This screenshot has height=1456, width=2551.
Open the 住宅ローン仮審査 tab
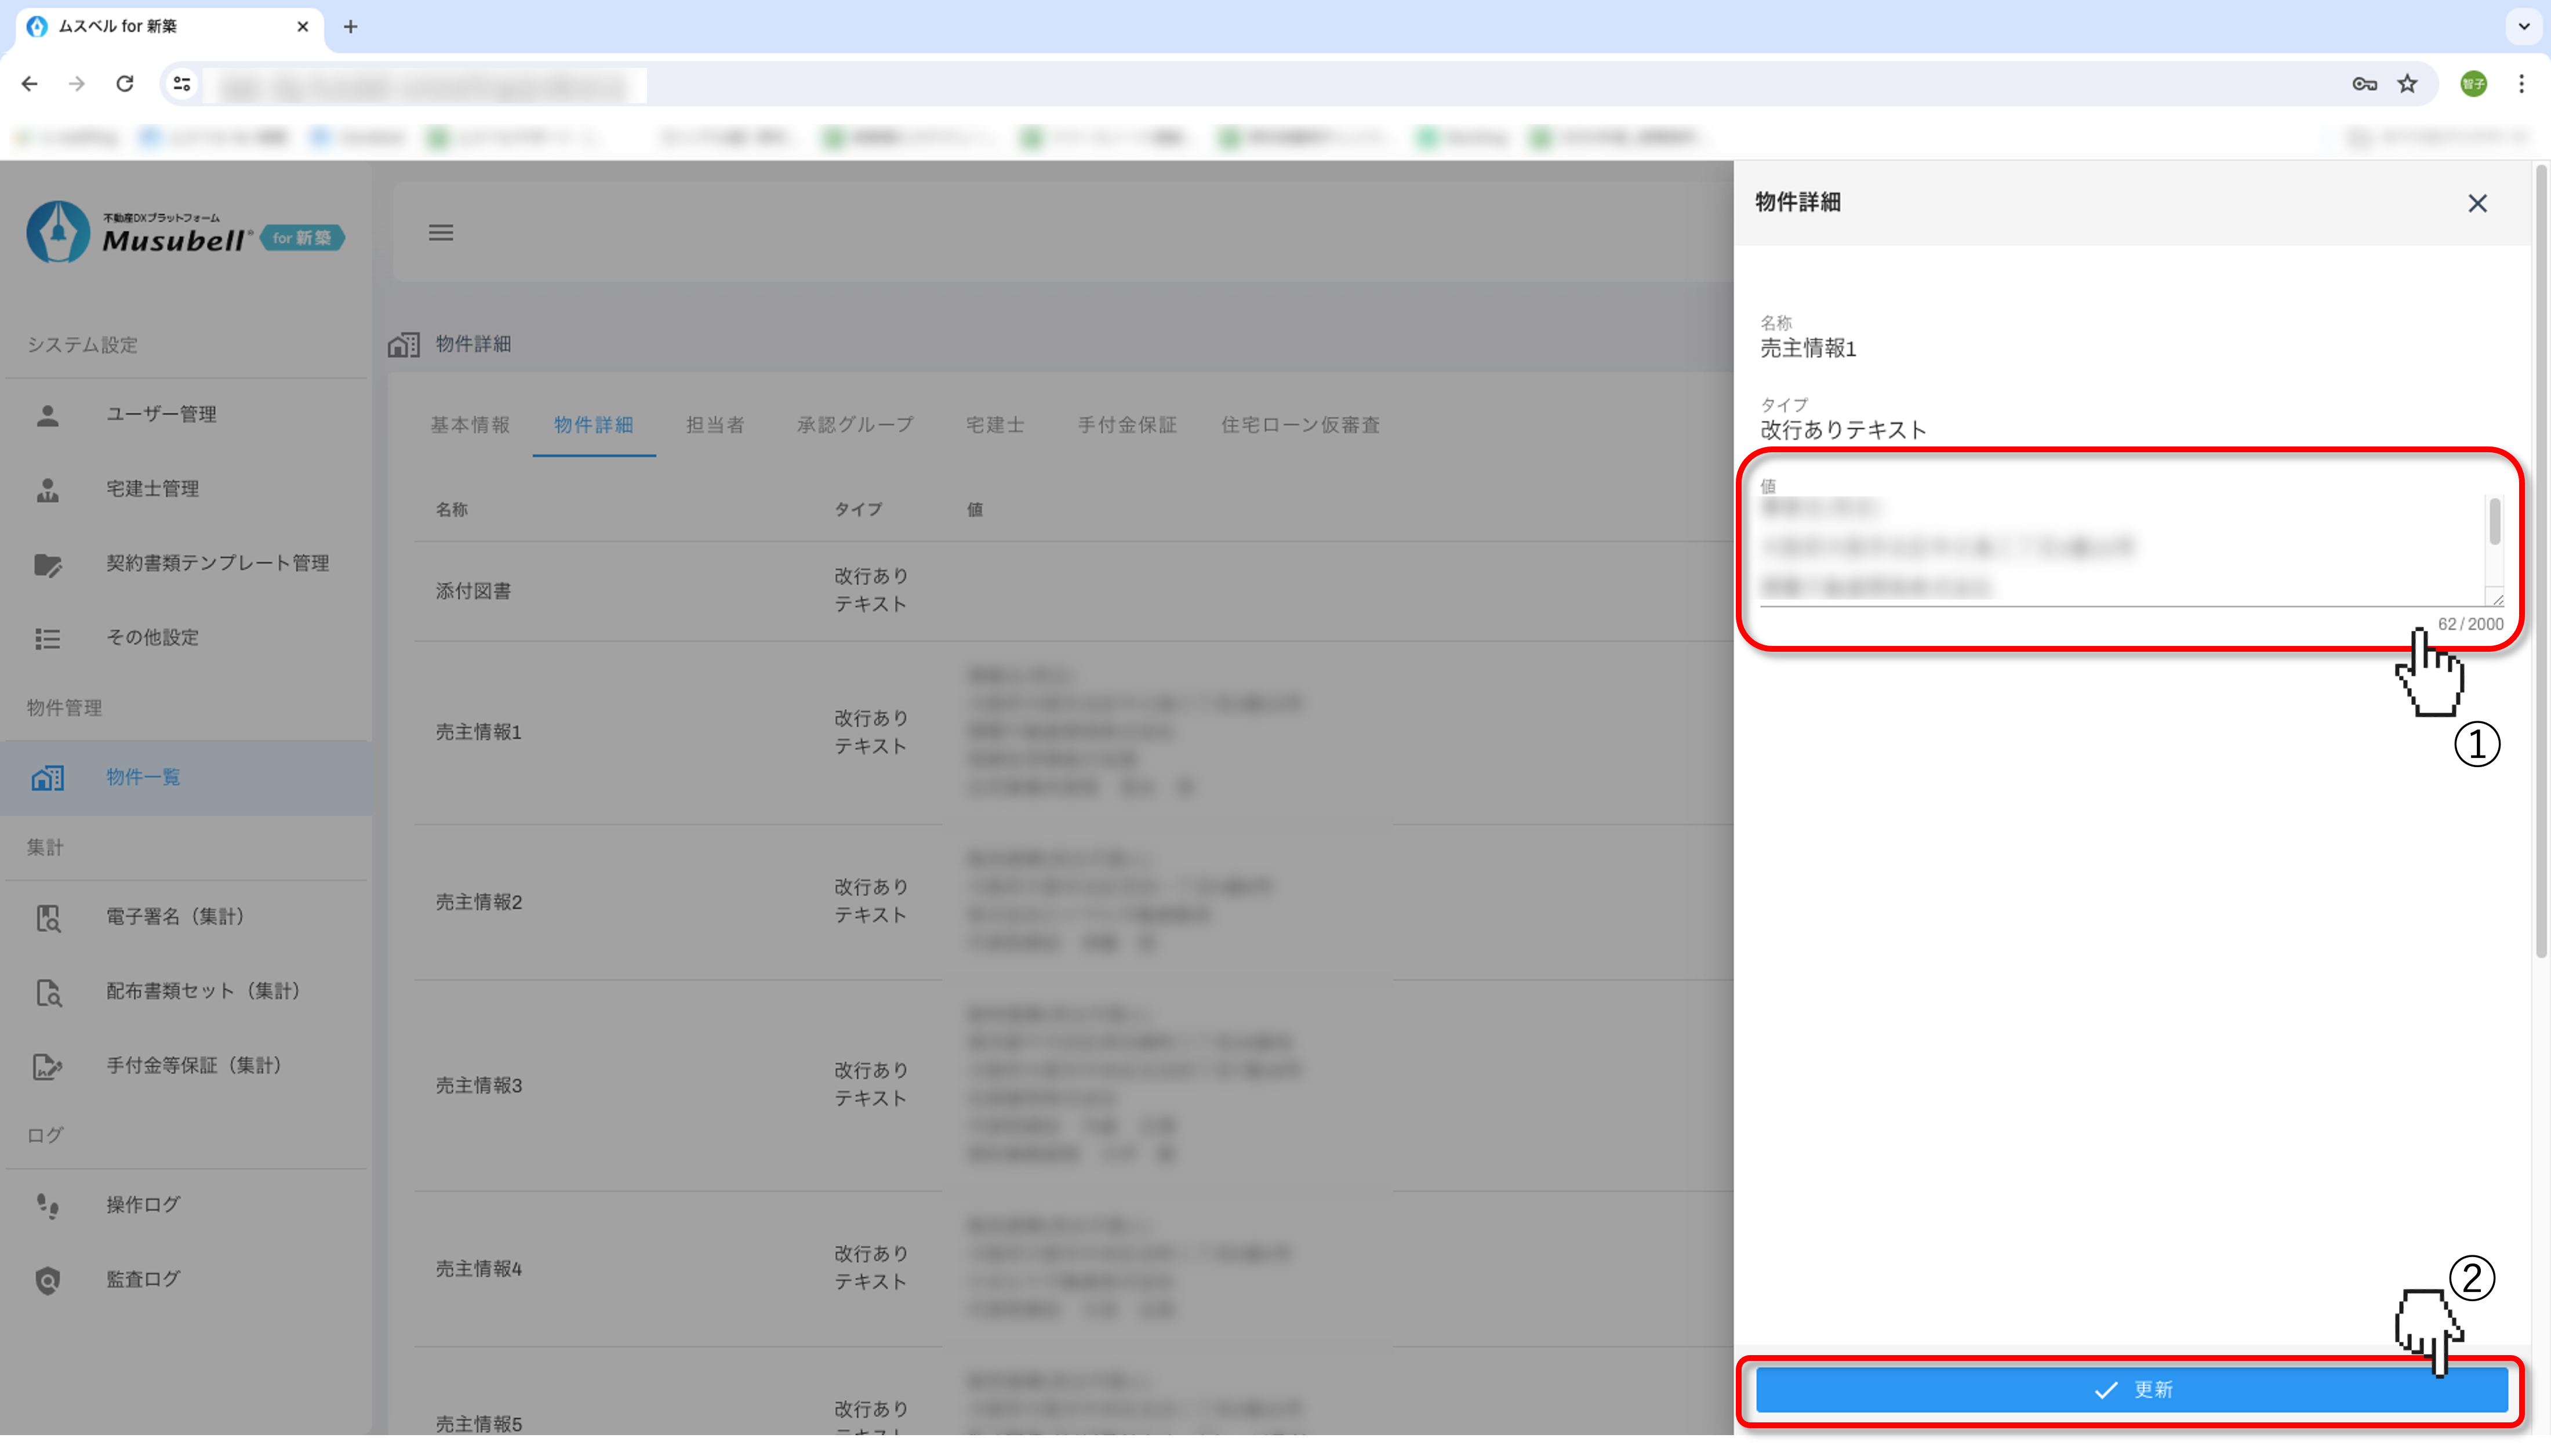pos(1299,425)
